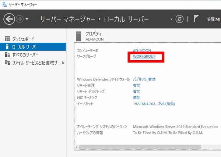The height and width of the screenshot is (157, 221).
Task: Click the To Be Filled By O.E.M. text
Action: click(x=168, y=133)
